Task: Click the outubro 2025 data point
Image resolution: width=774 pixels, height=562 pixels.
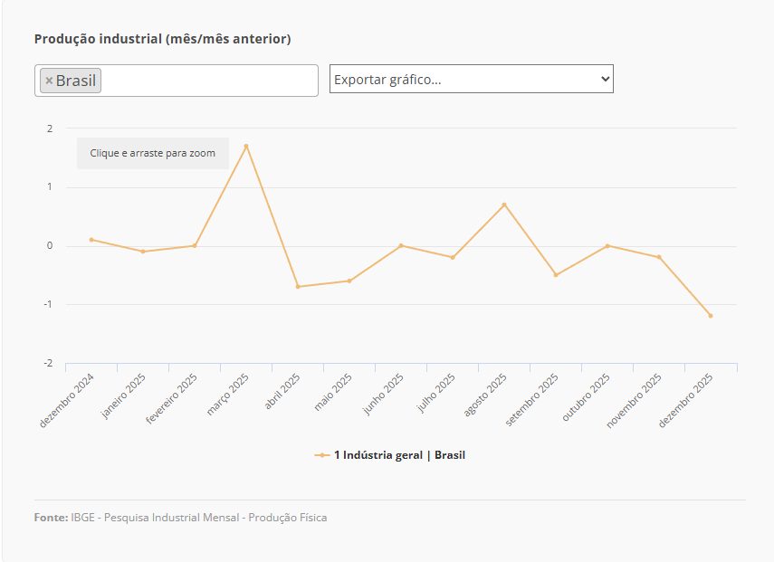Action: coord(607,245)
